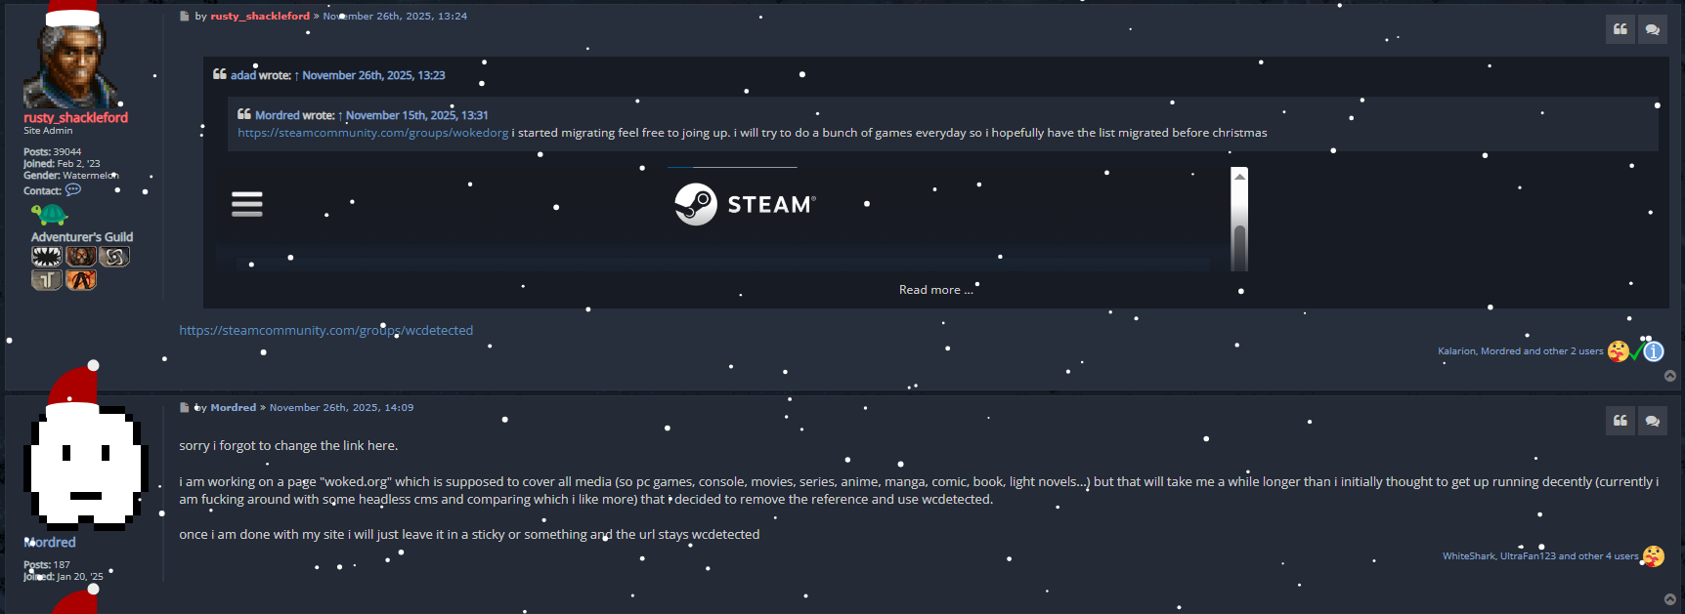Click the gray swirl guild badge

click(x=114, y=256)
